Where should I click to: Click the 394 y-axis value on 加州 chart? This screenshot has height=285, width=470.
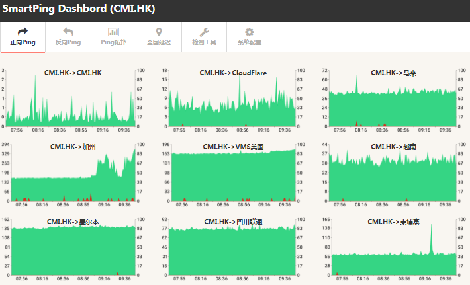pos(5,144)
